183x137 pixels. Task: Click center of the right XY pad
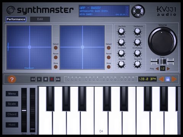pyautogui.click(x=82, y=47)
